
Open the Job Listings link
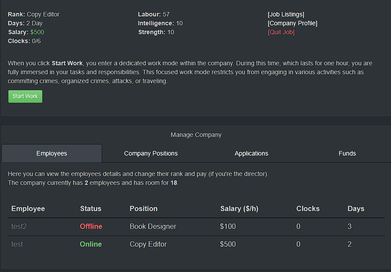pos(286,14)
